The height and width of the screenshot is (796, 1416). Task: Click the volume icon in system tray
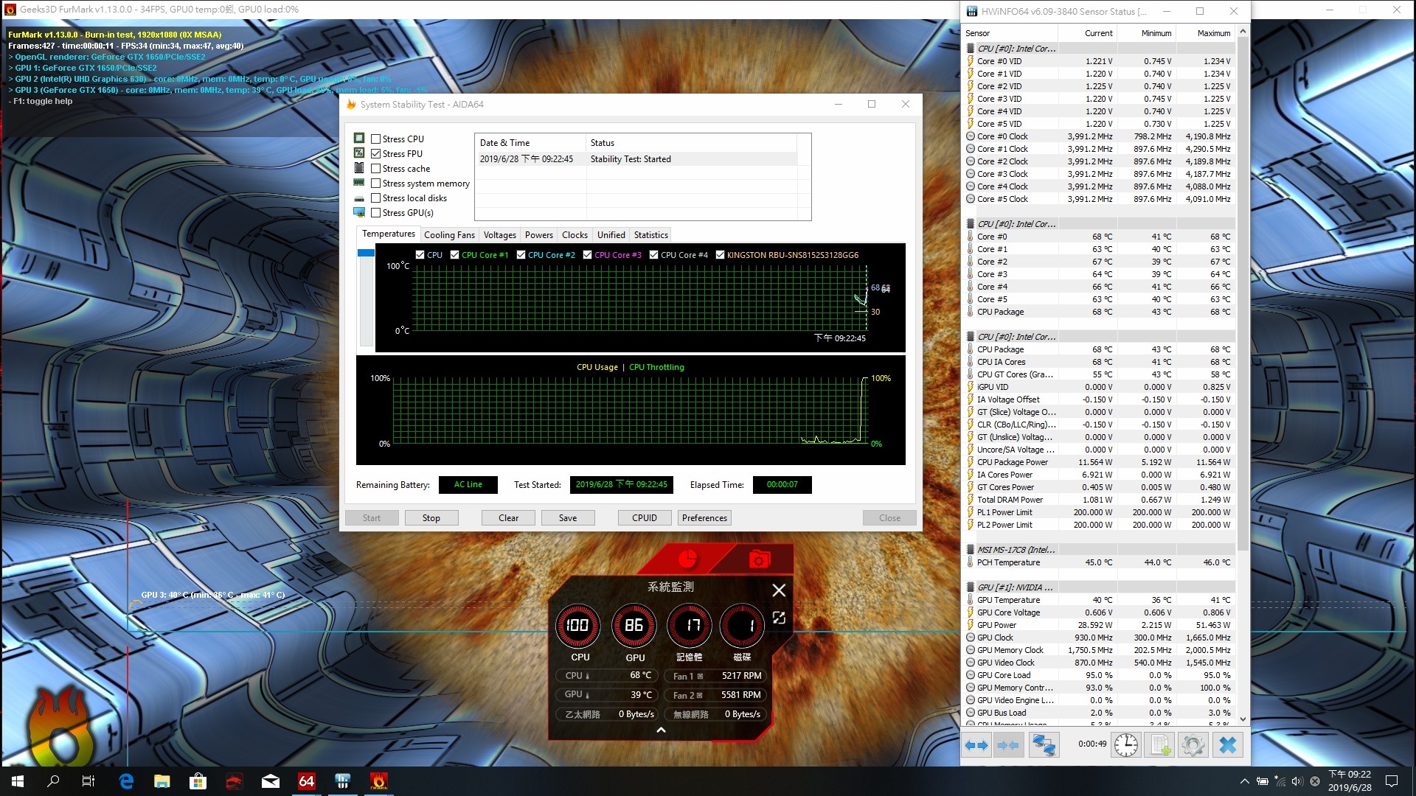coord(1297,781)
